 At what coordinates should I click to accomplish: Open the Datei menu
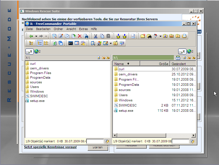click(x=30, y=29)
